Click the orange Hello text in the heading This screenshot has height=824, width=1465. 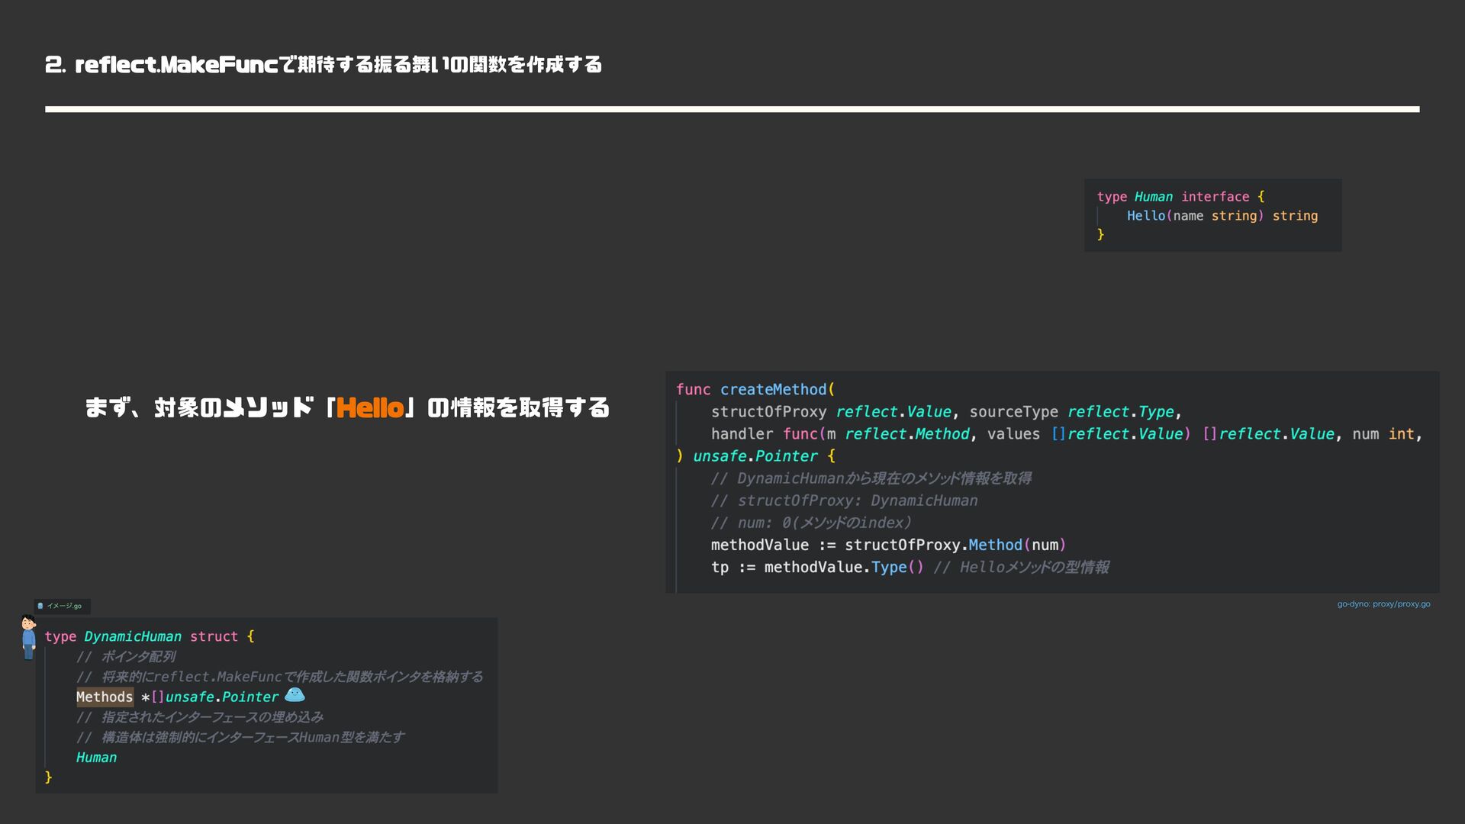[370, 407]
